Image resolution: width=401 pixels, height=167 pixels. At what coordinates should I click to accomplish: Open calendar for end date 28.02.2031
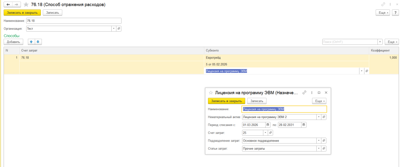tap(303, 125)
